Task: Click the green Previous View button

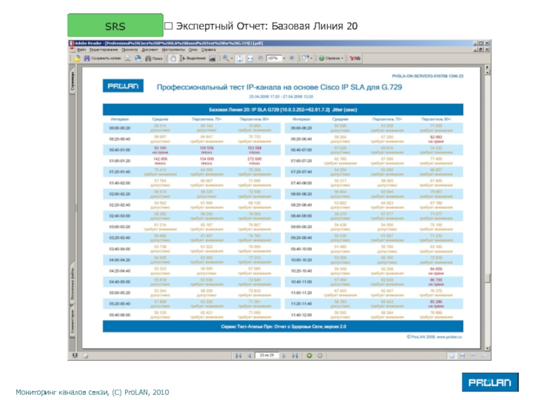Action: 309,356
